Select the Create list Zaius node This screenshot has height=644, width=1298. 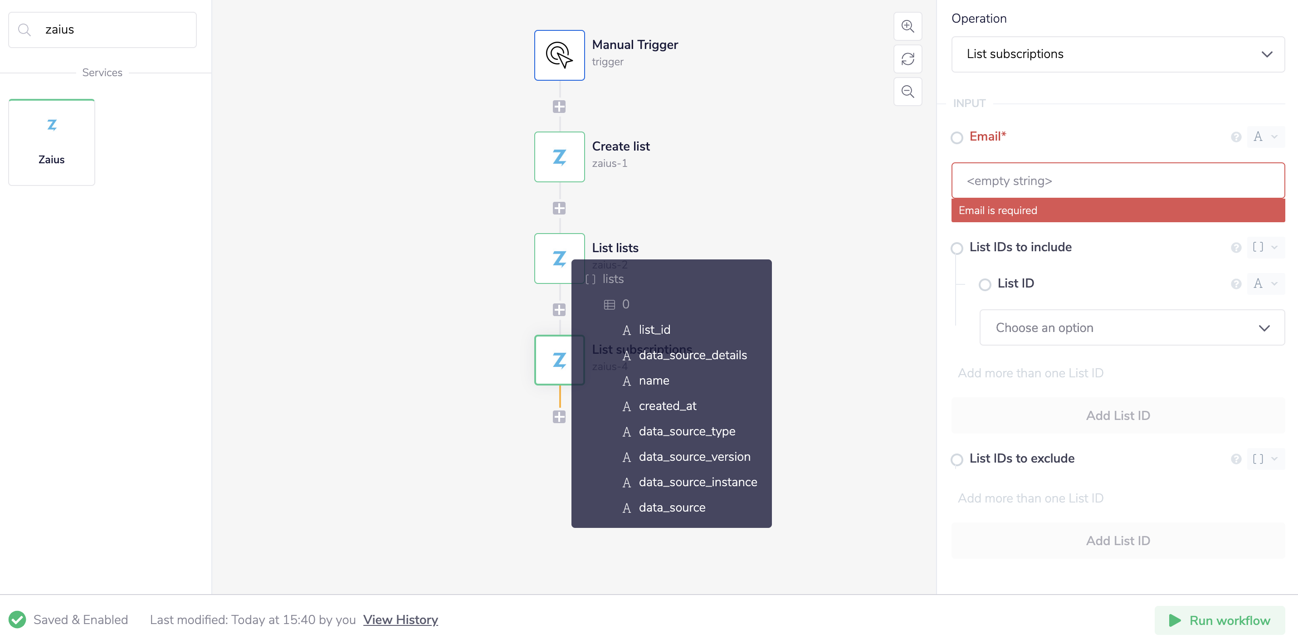click(559, 157)
